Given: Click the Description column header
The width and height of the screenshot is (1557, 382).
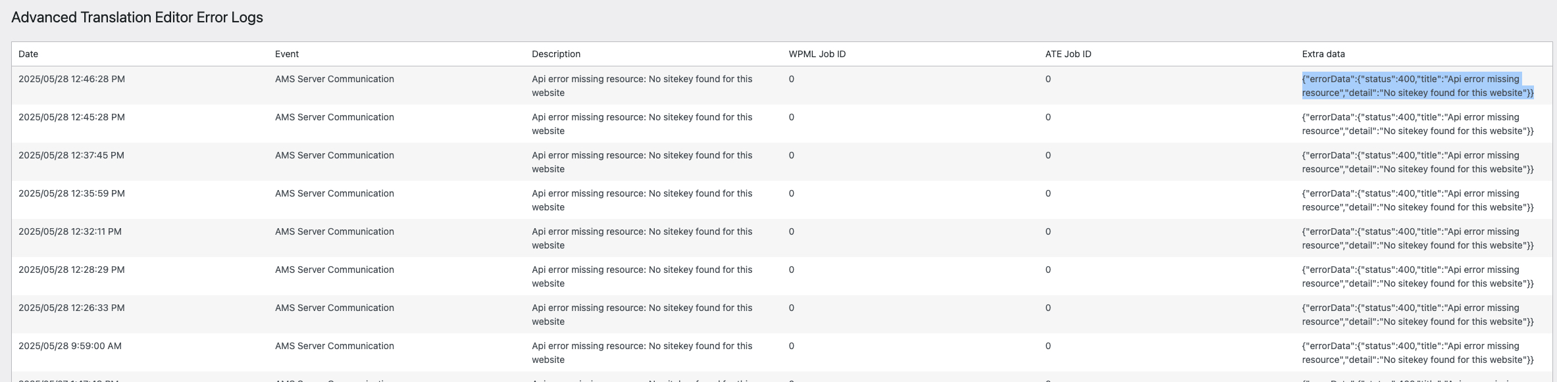Looking at the screenshot, I should [x=556, y=54].
